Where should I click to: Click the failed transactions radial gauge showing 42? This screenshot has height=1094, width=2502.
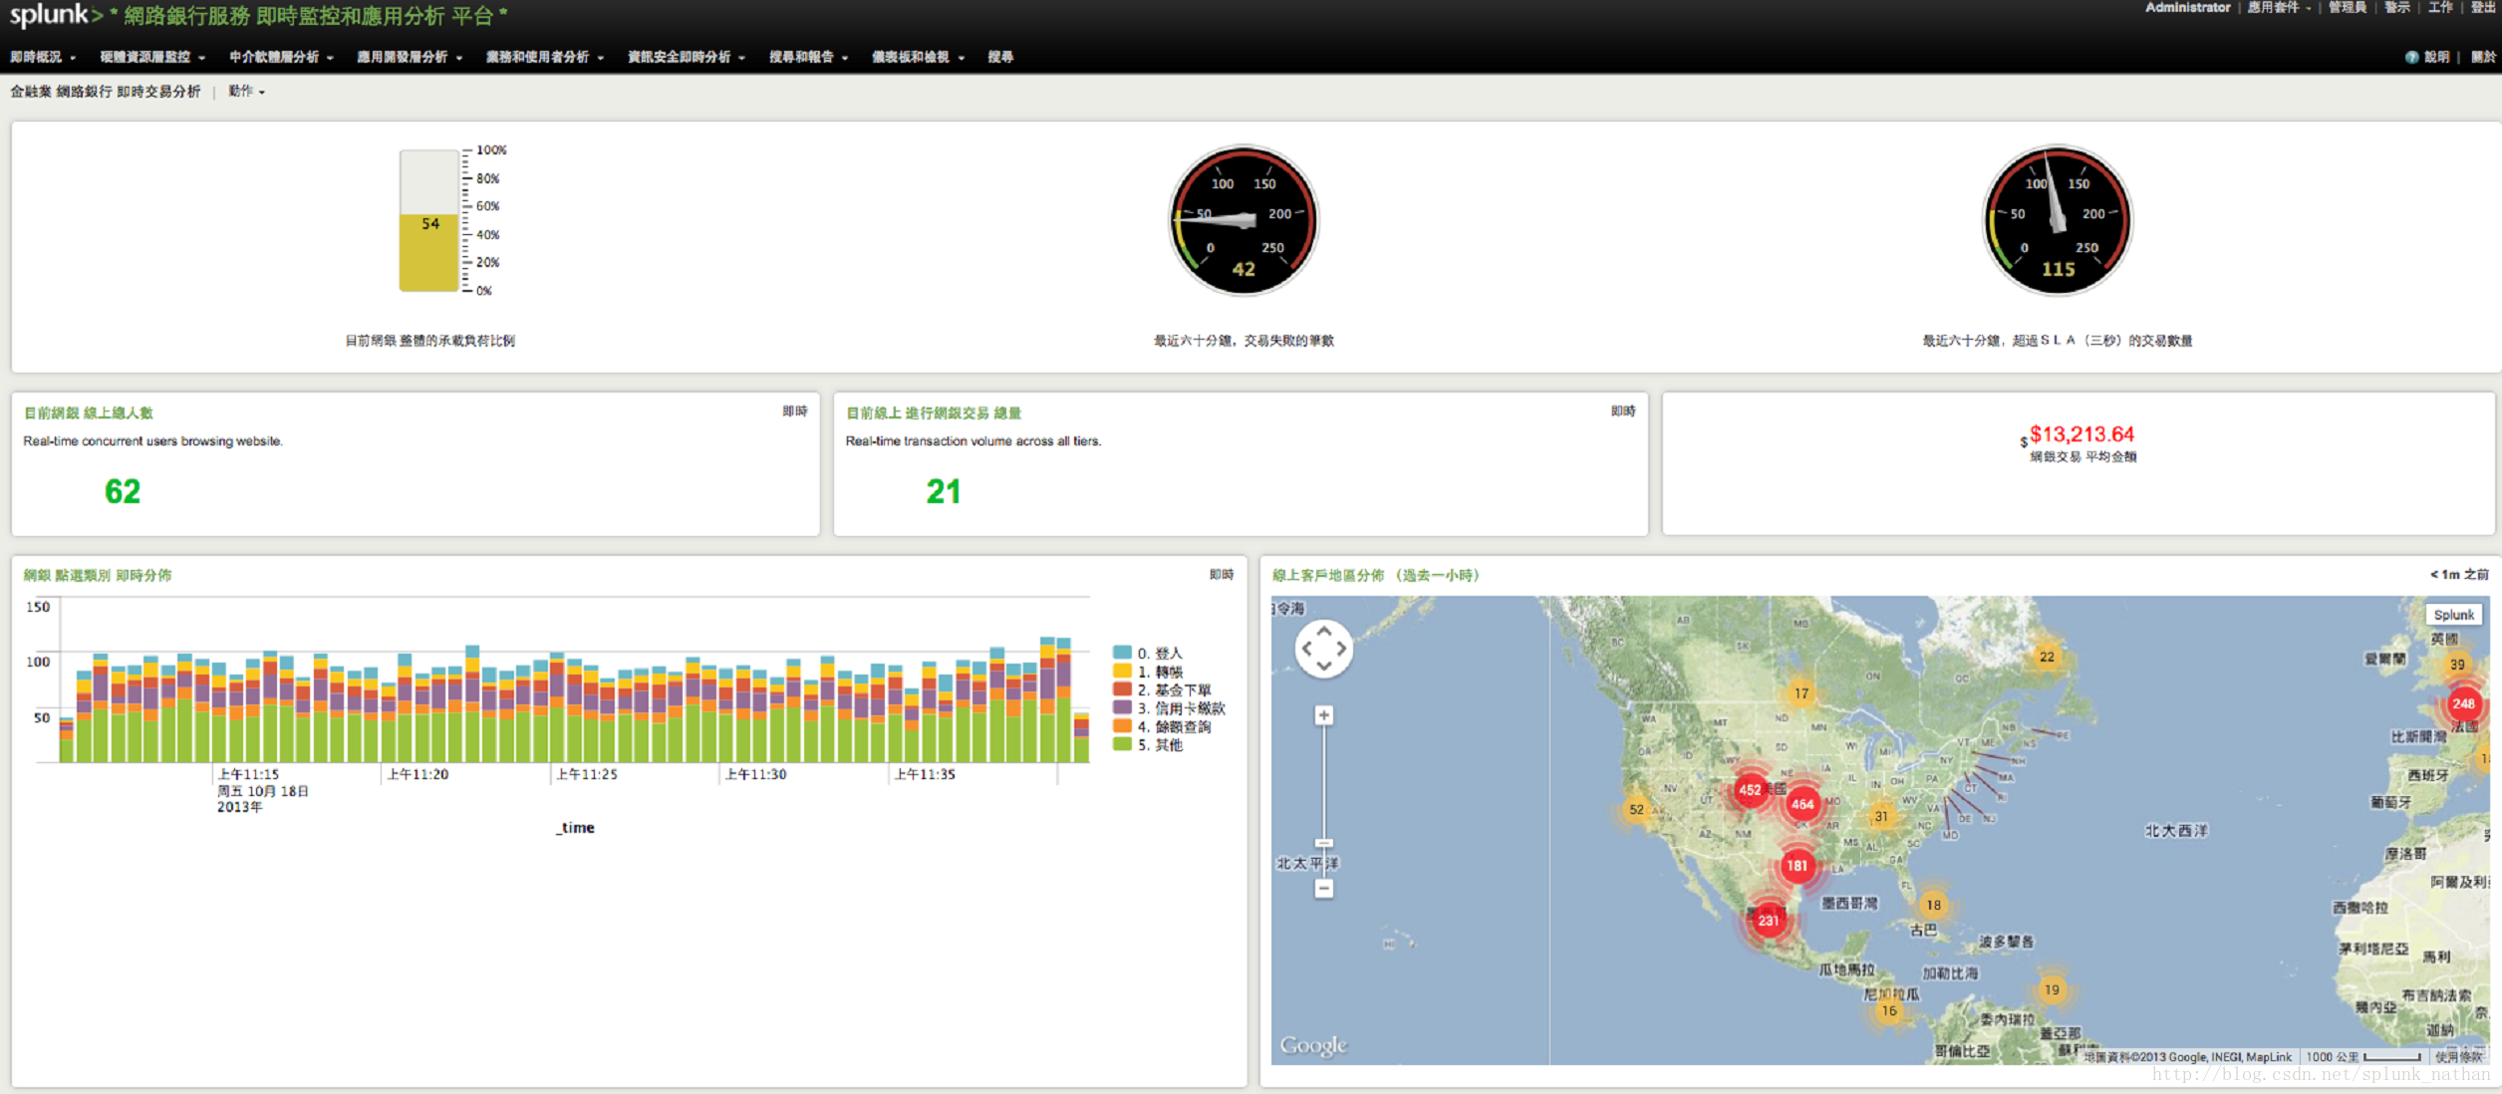click(x=1244, y=221)
